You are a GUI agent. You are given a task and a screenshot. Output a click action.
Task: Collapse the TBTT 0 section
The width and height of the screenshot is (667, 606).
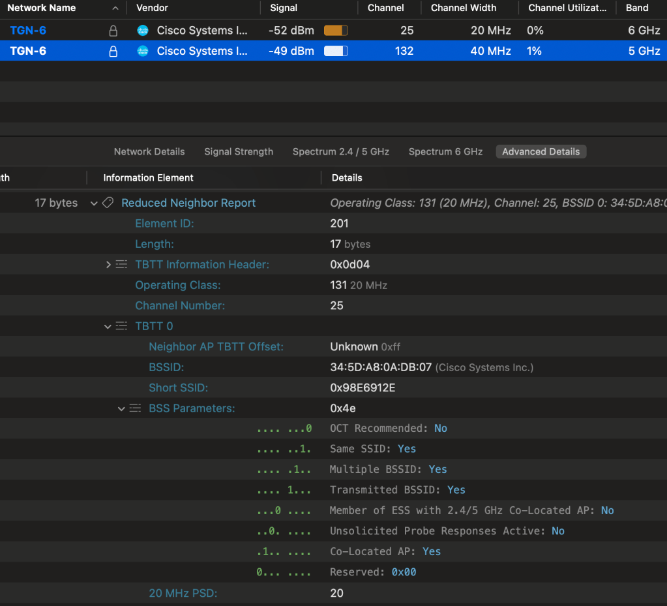(108, 326)
